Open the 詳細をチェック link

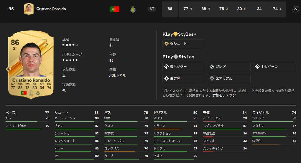click(224, 96)
